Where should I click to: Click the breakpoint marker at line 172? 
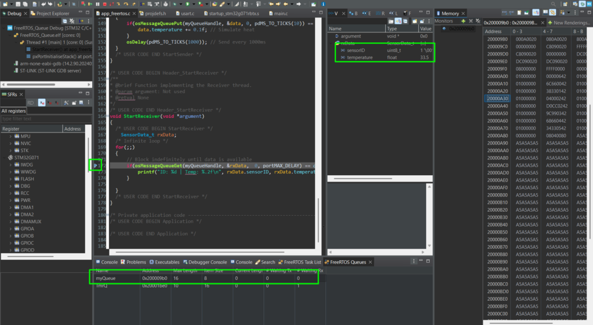click(96, 166)
